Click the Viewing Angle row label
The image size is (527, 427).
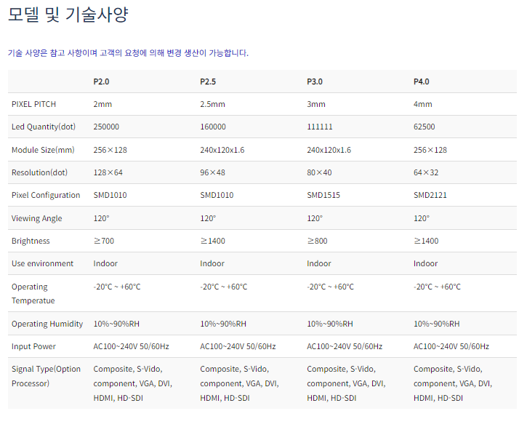(37, 218)
